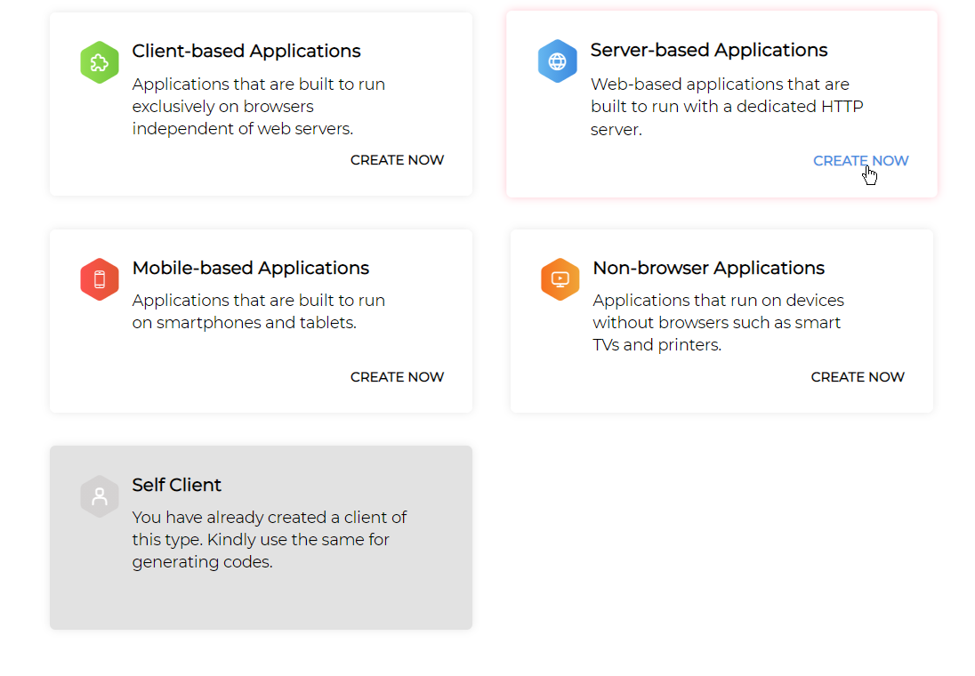Select the Non-browser Applications heading

(708, 268)
